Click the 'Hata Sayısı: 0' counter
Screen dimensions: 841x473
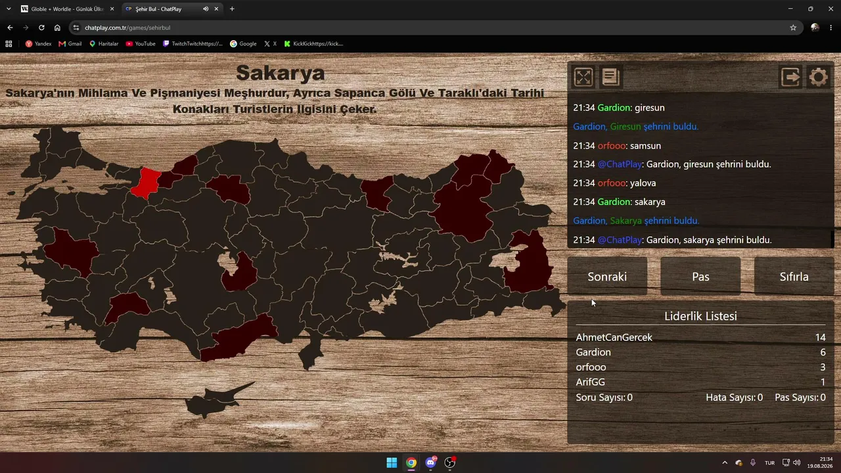[734, 397]
